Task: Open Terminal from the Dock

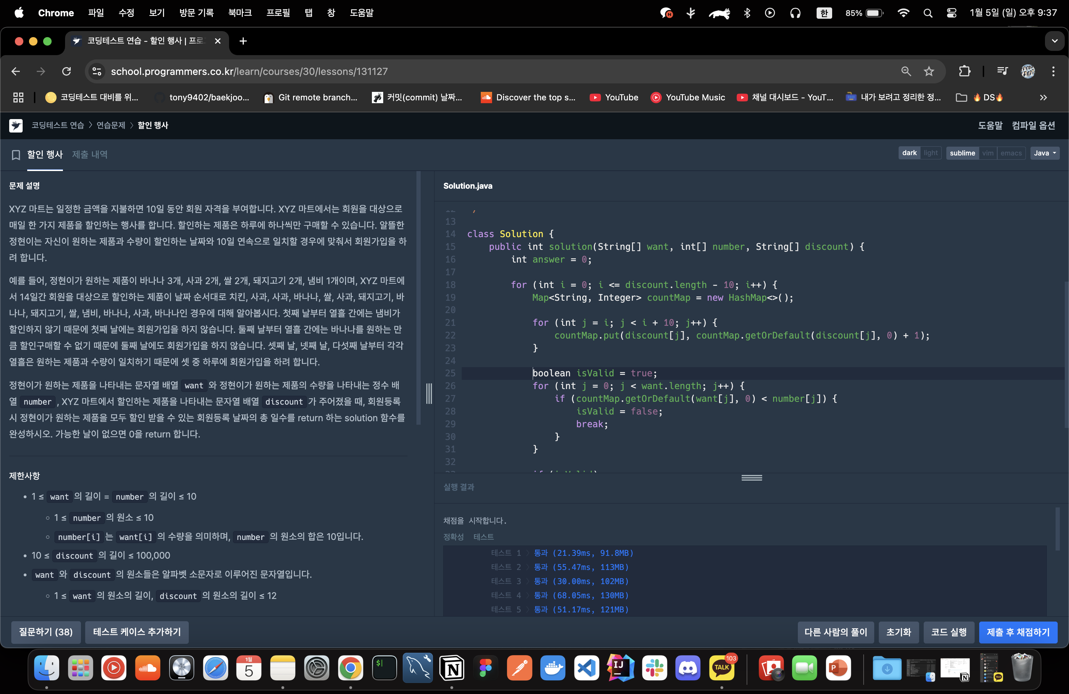Action: 385,668
